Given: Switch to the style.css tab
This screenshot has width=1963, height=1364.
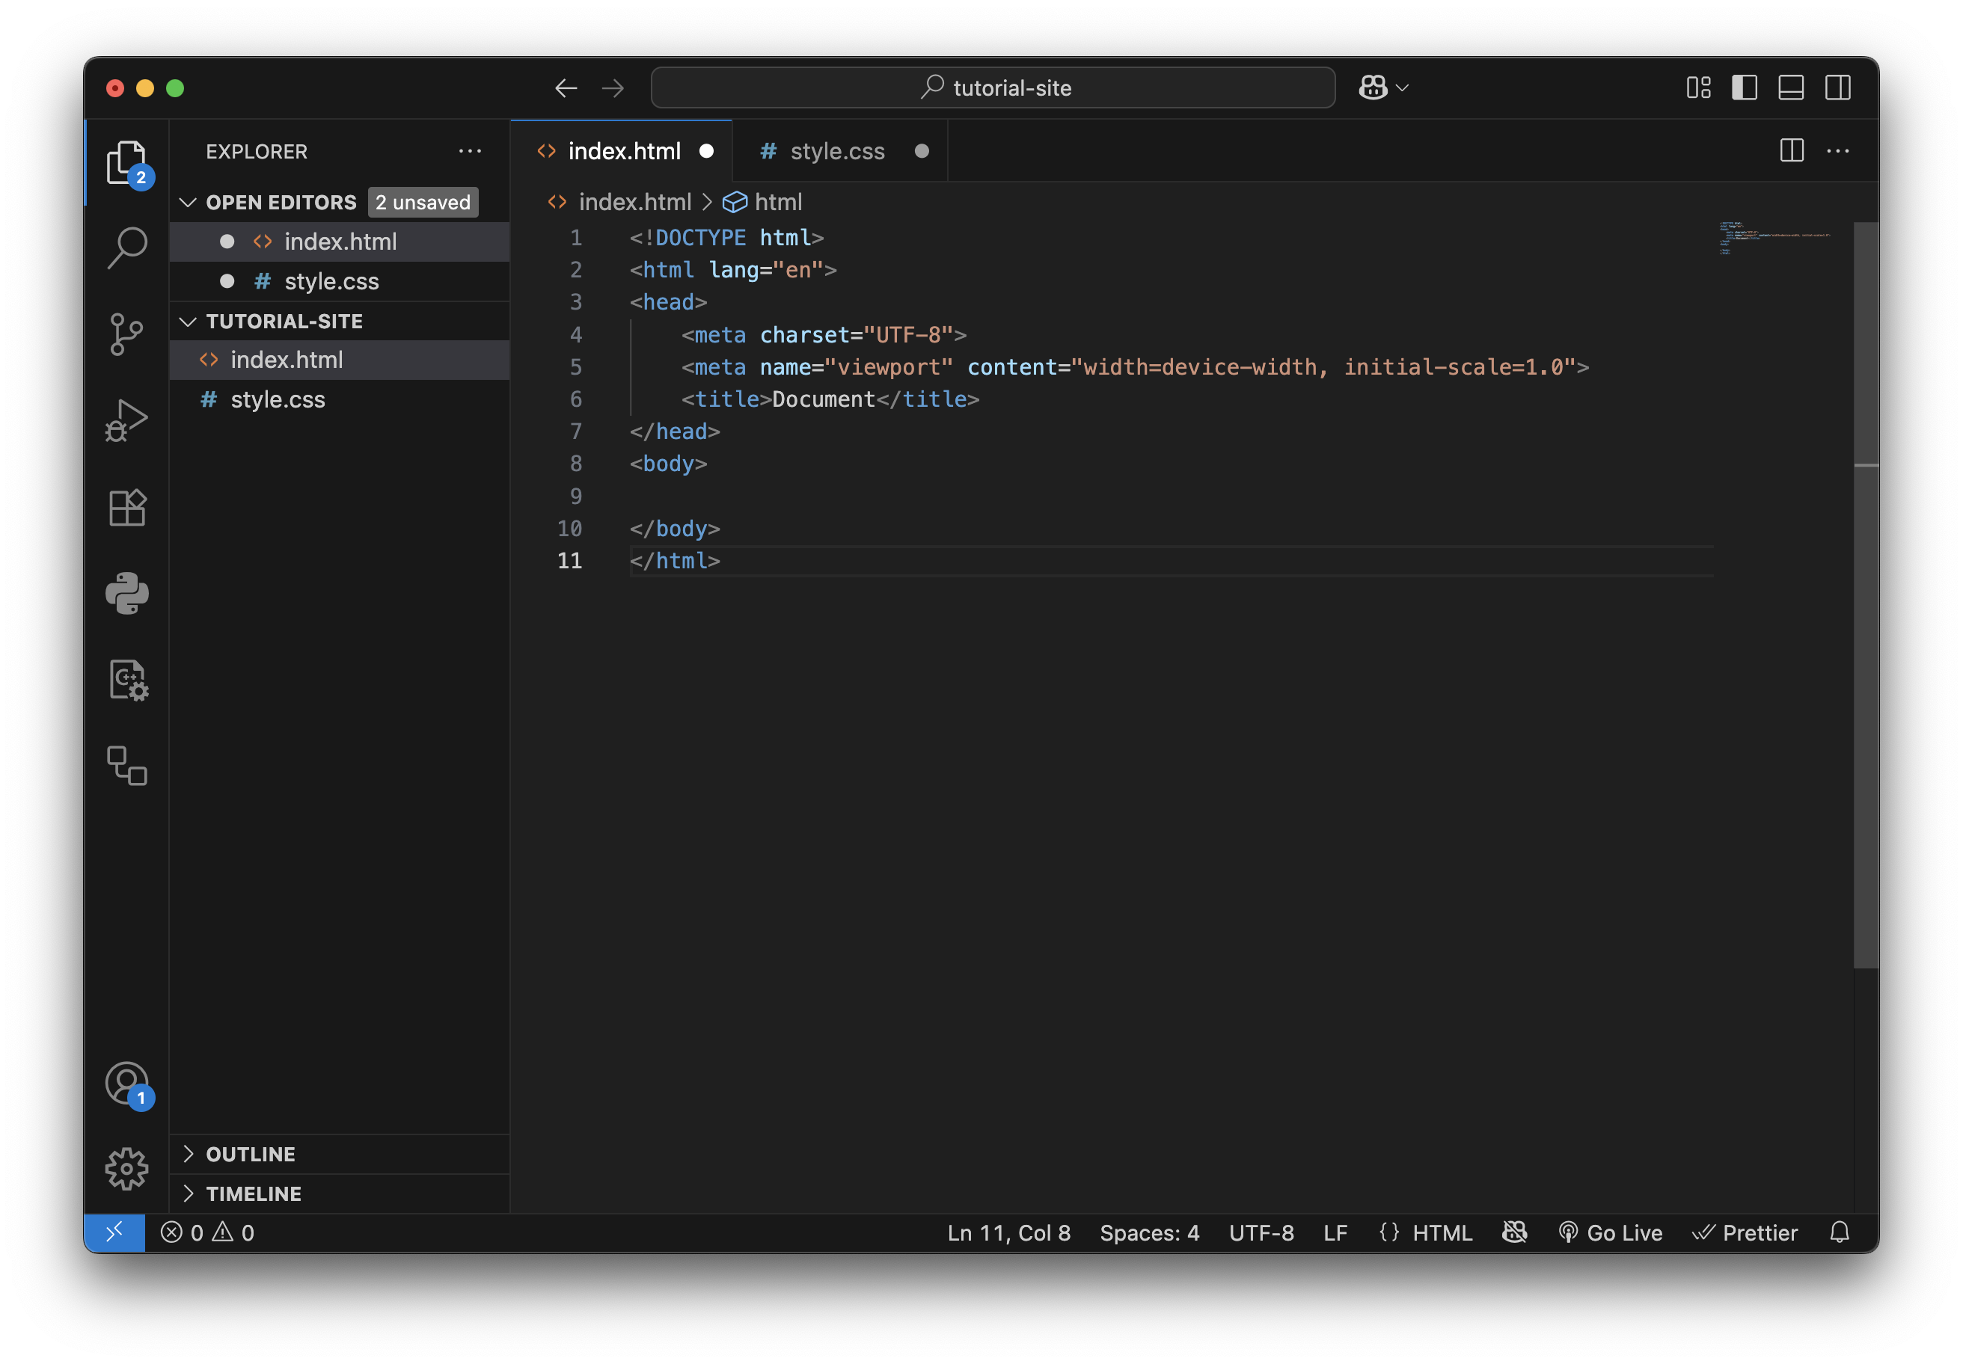Looking at the screenshot, I should pos(840,151).
